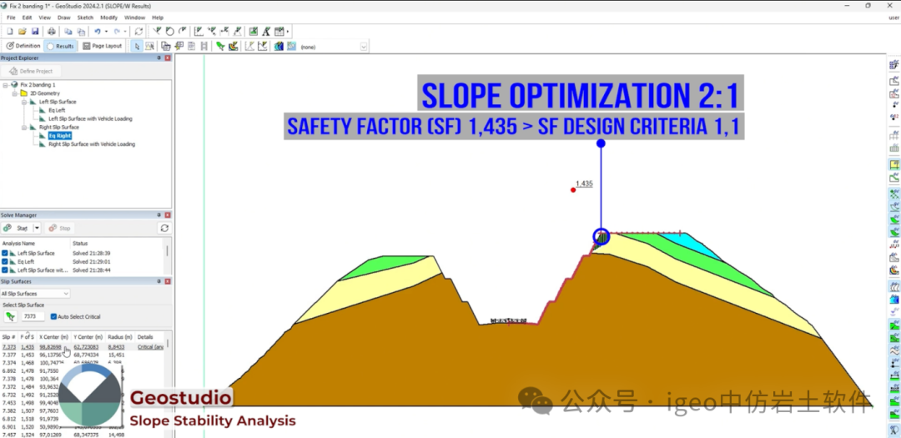
Task: Click the Radius (m) column header
Action: point(120,337)
